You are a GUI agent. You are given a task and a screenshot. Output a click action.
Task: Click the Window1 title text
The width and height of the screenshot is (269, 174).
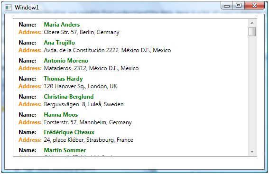tap(27, 8)
